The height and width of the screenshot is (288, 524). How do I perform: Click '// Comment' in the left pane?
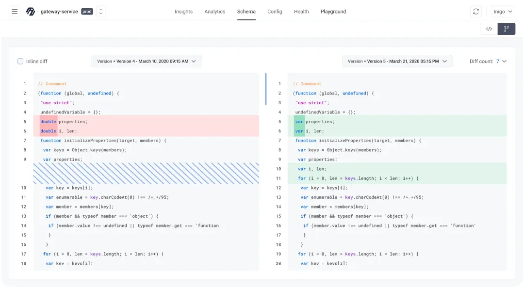(x=52, y=84)
